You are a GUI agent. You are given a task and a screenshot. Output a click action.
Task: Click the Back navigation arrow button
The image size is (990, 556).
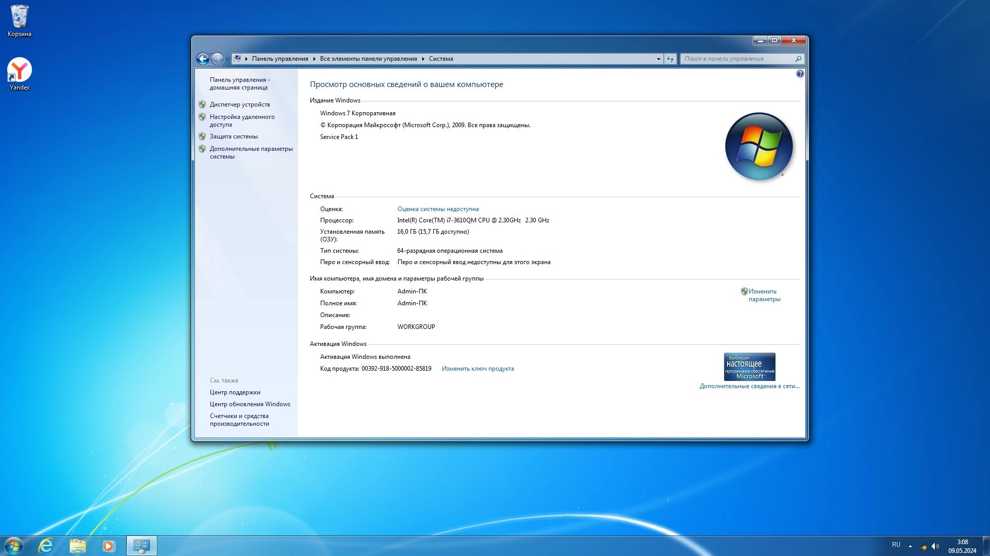pos(203,59)
